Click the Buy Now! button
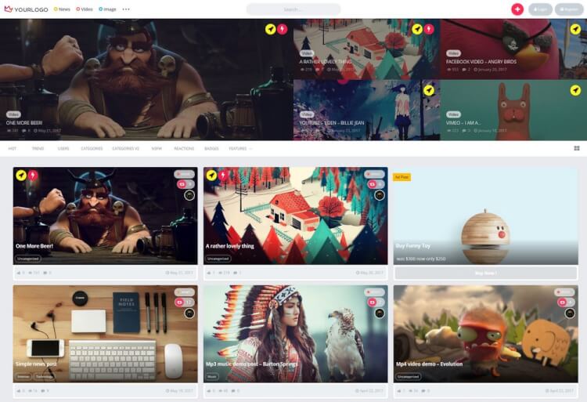Image resolution: width=587 pixels, height=402 pixels. pos(485,273)
